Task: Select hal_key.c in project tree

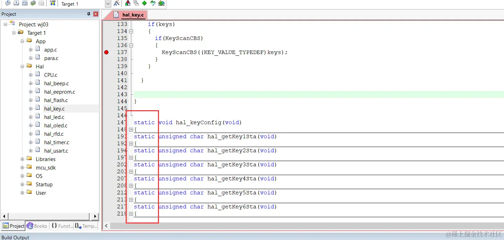Action: [x=54, y=109]
